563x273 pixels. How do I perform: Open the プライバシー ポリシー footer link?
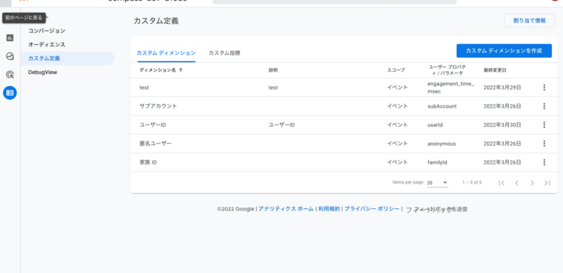pyautogui.click(x=372, y=209)
